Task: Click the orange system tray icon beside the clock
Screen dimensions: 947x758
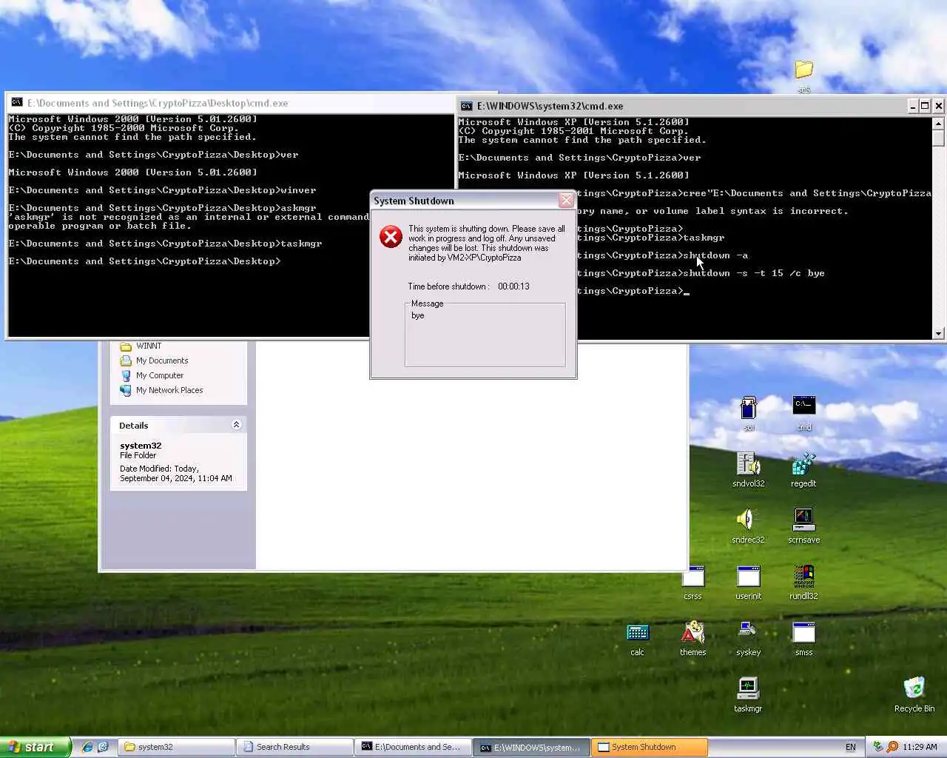Action: click(x=892, y=747)
